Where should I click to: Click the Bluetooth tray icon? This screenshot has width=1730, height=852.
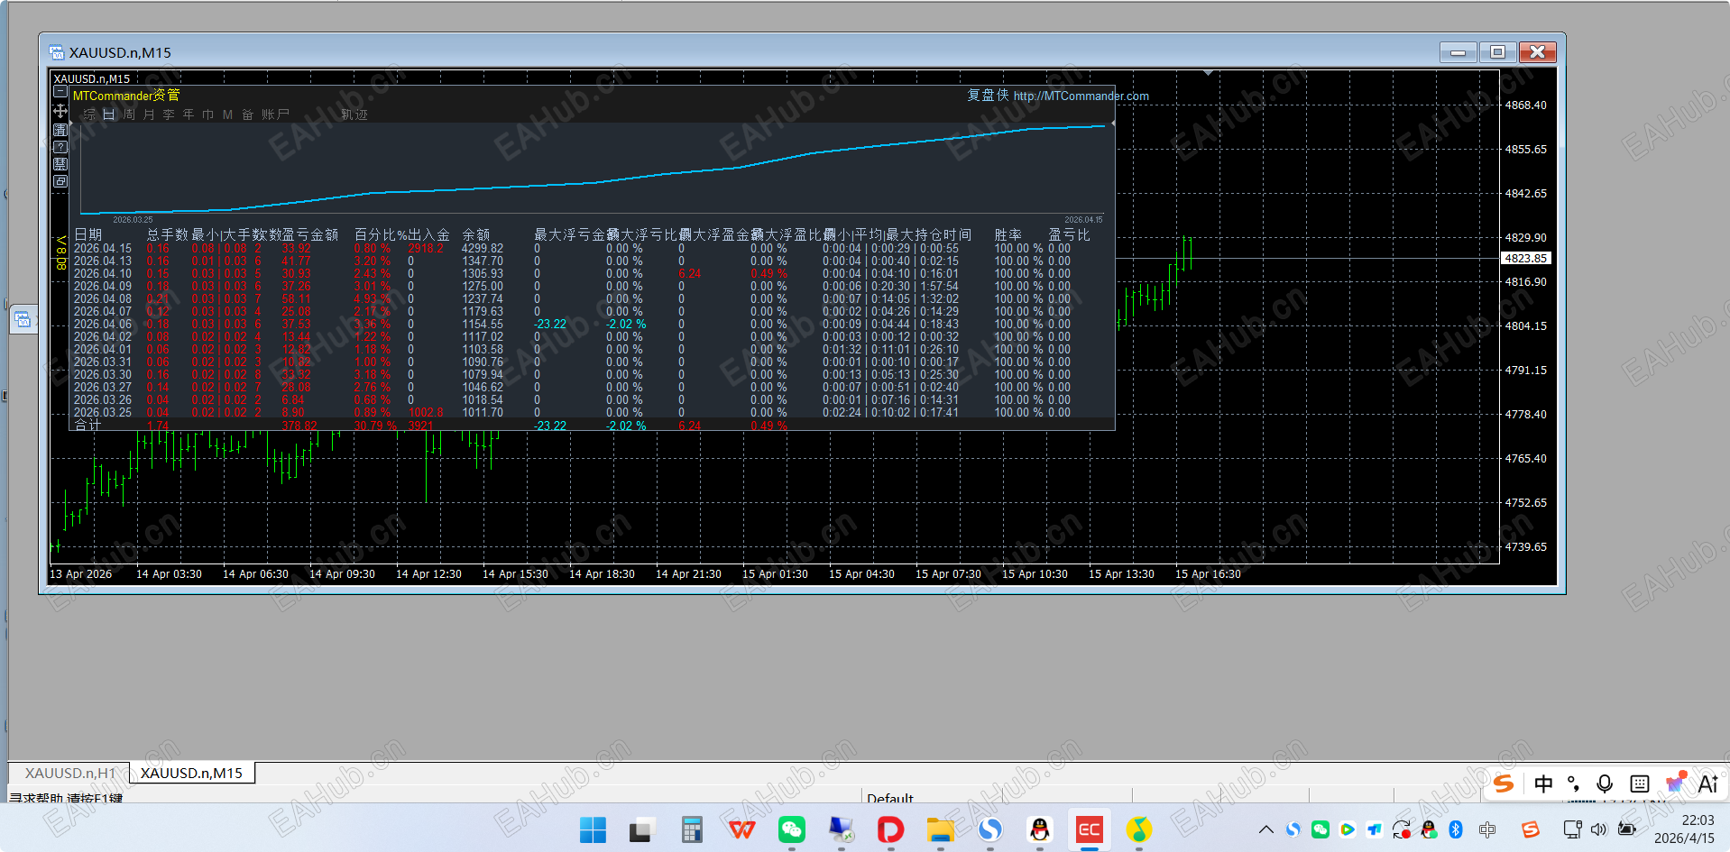coord(1456,829)
